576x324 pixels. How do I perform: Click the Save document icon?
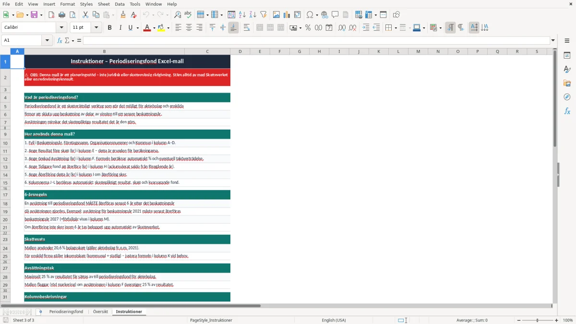pos(34,15)
